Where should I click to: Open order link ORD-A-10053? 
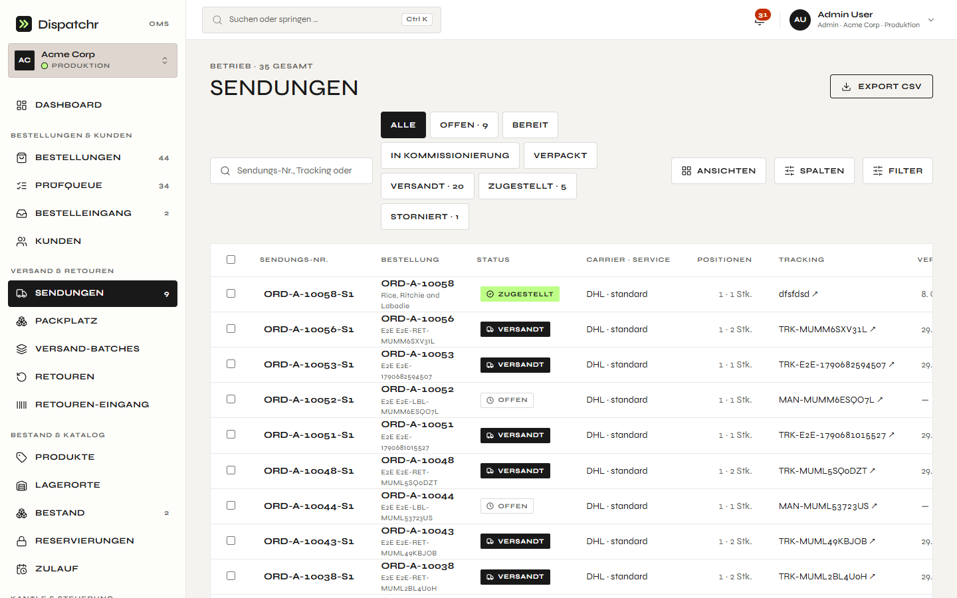tap(417, 354)
